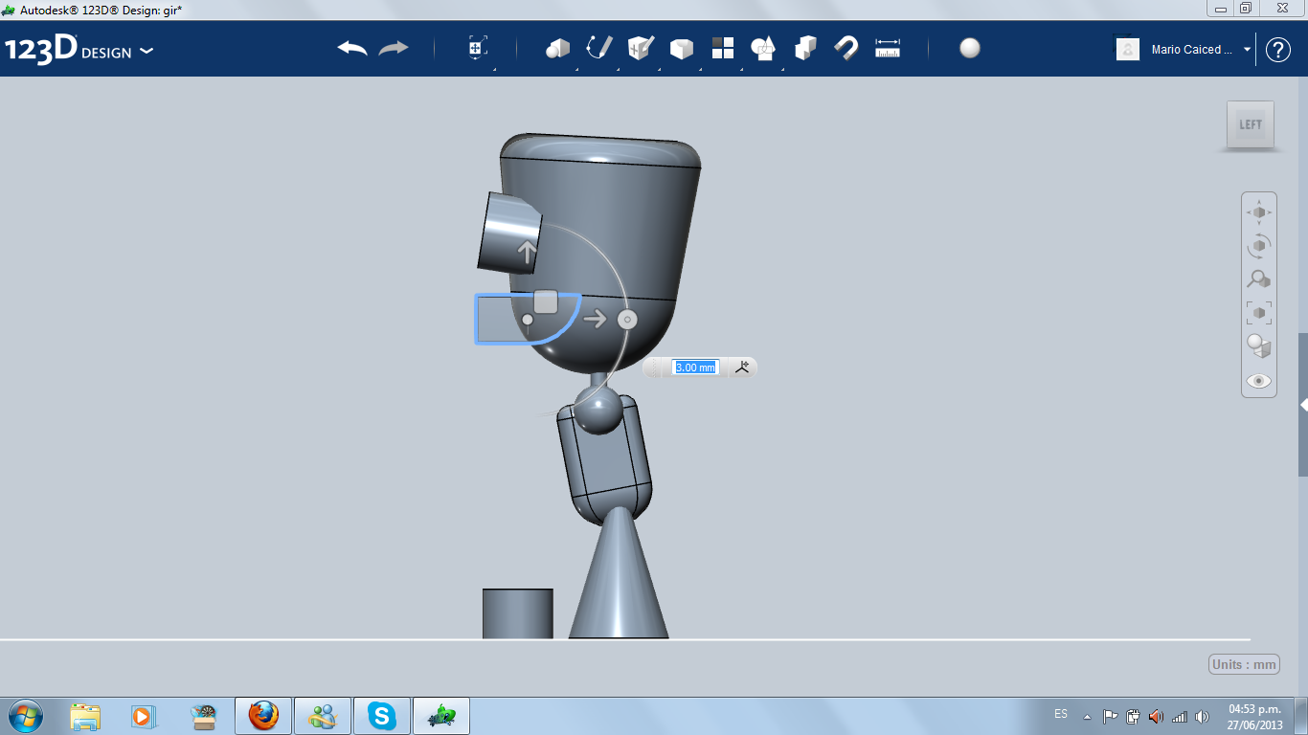Toggle the visibility eye options
The image size is (1308, 735).
coord(1259,381)
